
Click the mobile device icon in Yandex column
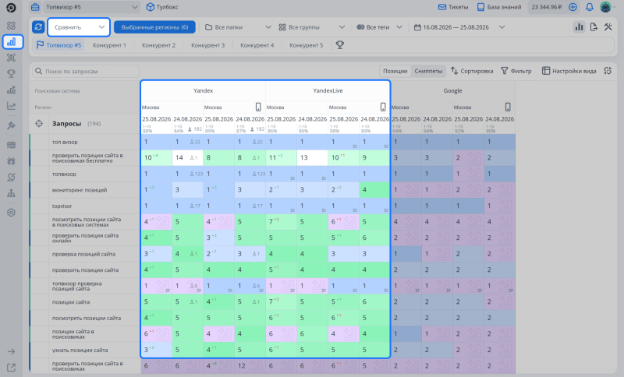[x=258, y=107]
